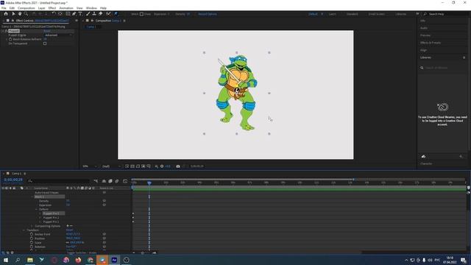The width and height of the screenshot is (471, 265).
Task: Select the Zoom magnifier tool
Action: click(26, 14)
